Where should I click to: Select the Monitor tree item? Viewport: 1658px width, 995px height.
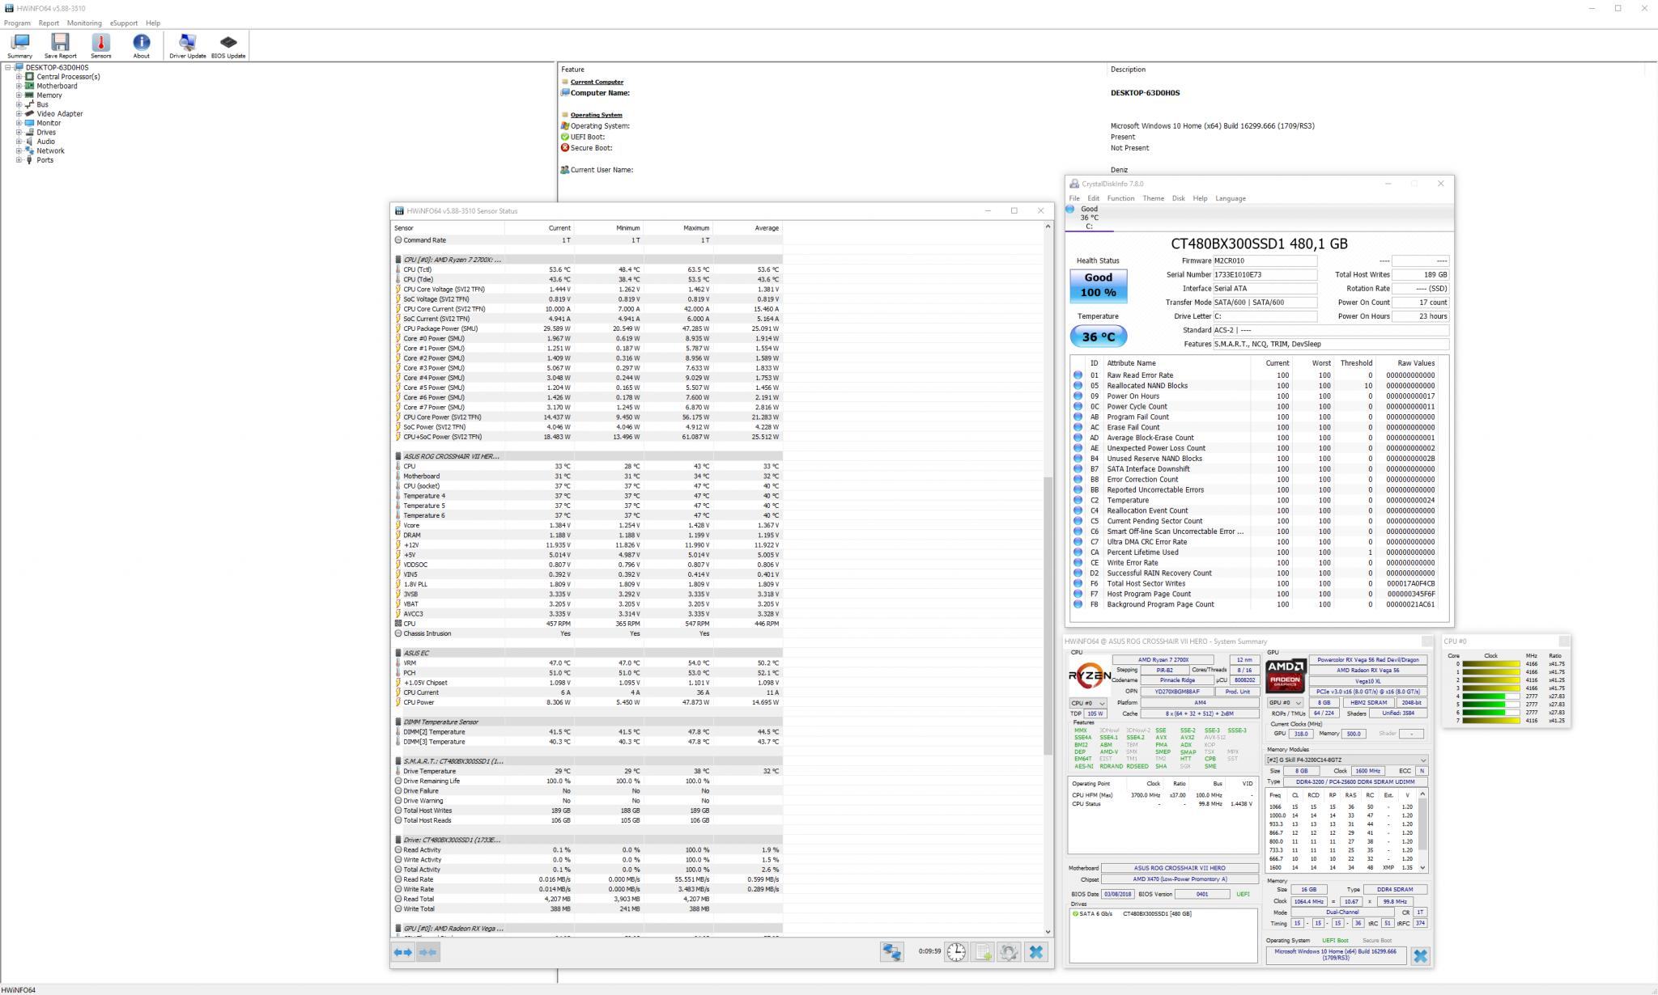(x=49, y=123)
